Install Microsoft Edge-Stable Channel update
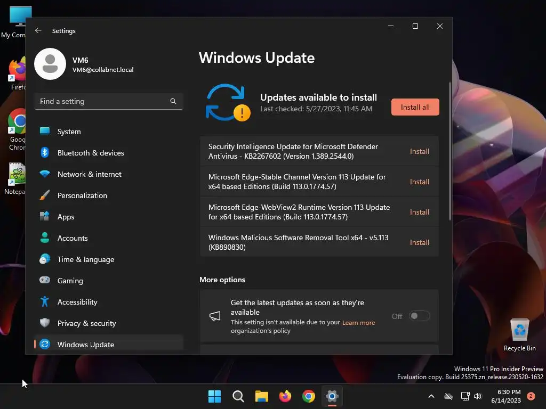 [x=419, y=182]
